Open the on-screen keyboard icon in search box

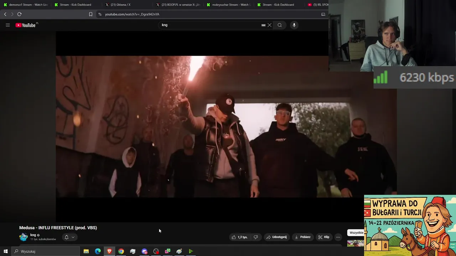click(x=263, y=25)
